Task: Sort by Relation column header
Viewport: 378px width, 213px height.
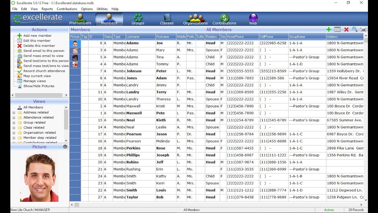Action: 212,37
